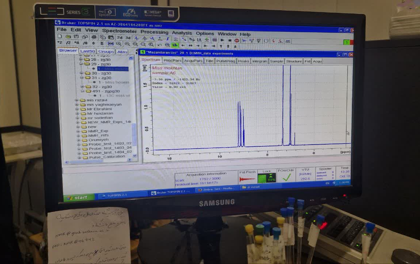The width and height of the screenshot is (420, 264).
Task: Click the /2 decrease intensity icon
Action: coord(68,43)
